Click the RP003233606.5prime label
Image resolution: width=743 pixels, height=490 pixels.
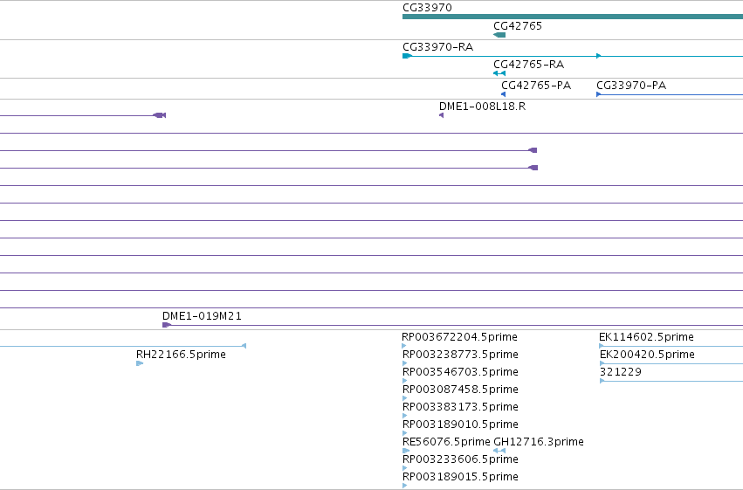point(460,459)
